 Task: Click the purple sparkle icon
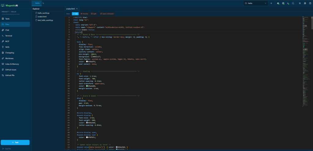pos(288,3)
